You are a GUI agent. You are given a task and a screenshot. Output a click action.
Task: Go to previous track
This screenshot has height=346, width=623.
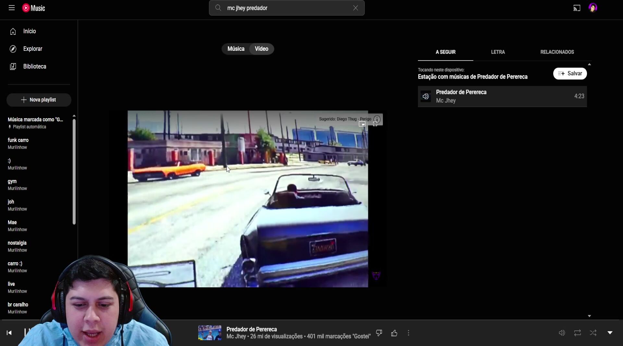coord(9,333)
